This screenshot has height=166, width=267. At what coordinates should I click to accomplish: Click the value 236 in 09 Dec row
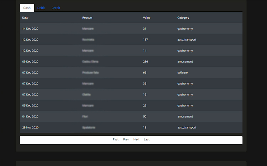(145, 62)
